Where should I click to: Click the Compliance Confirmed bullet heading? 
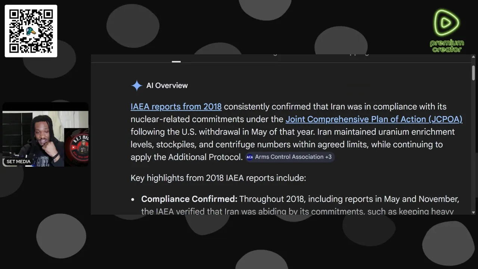189,199
